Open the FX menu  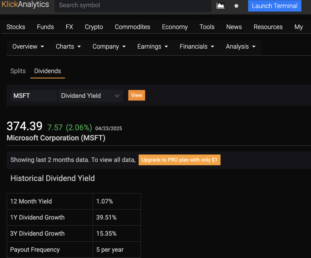click(69, 27)
